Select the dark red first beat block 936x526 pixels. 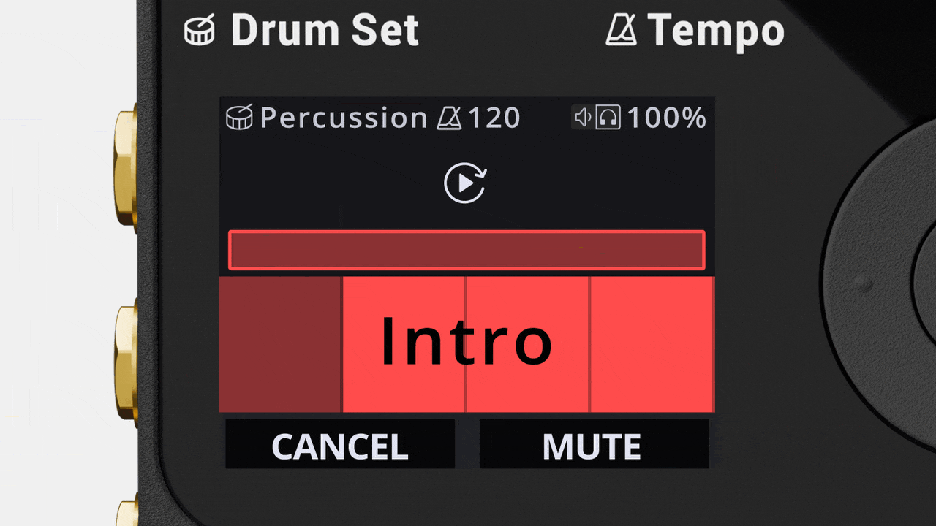[280, 343]
